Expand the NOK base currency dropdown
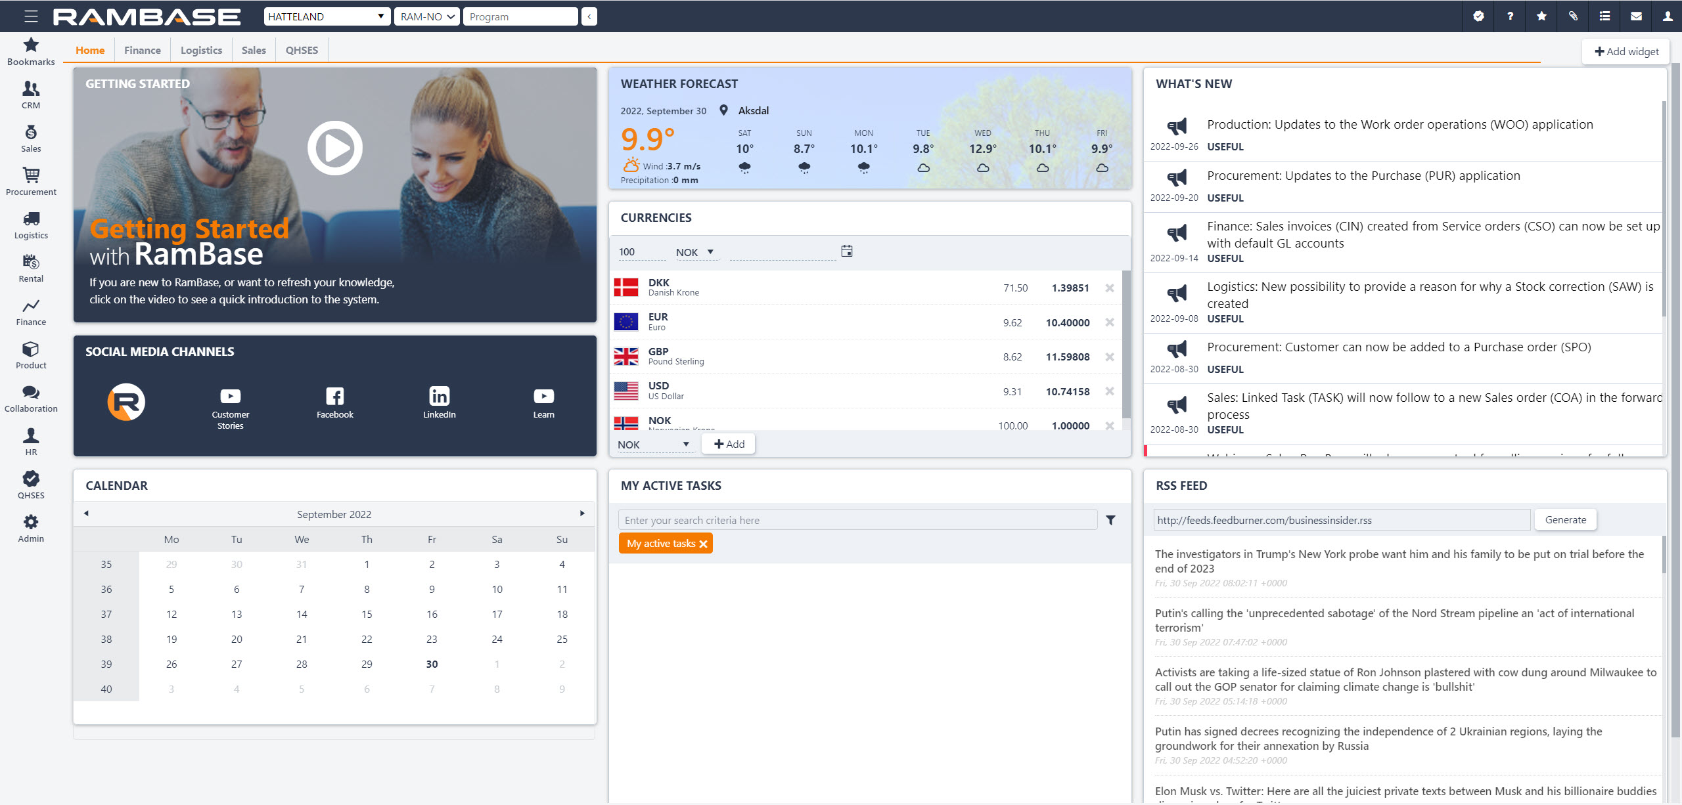1682x805 pixels. 695,252
